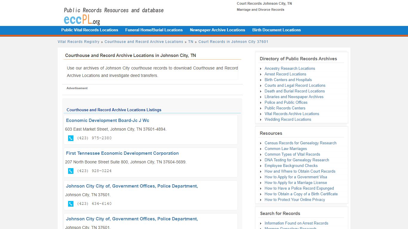
Task: Open Common Law Marriages link
Action: (286, 148)
